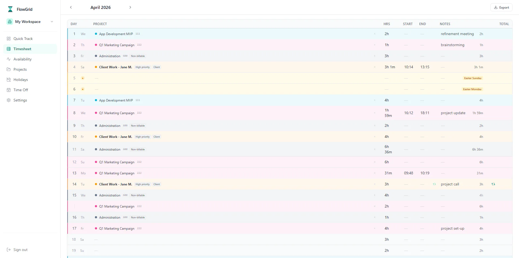The width and height of the screenshot is (519, 258).
Task: Click the Client tag on day 14 row
Action: tap(157, 184)
